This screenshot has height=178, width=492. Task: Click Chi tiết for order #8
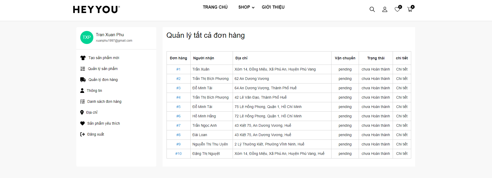click(402, 135)
